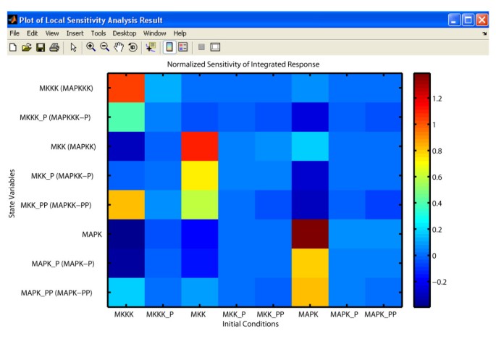Click the 'MAPK_PP' x-axis tick label
Viewport: 496px width, 339px height.
[x=381, y=314]
